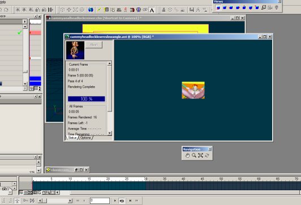
Task: Click the four-arrows fit icon under timeline
Action: pos(30,193)
